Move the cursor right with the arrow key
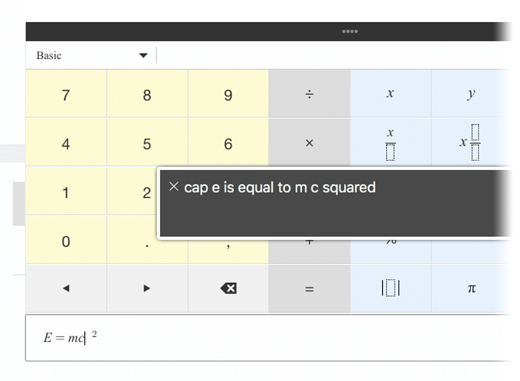Viewport: 520px width, 381px height. coord(147,288)
